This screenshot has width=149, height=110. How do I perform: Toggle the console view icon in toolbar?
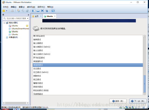point(53,11)
